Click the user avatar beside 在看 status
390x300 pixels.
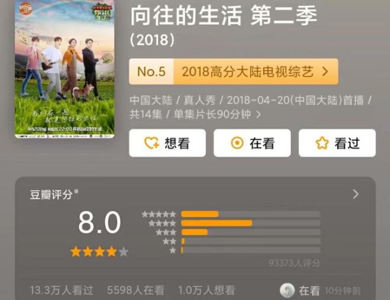[x=287, y=290]
